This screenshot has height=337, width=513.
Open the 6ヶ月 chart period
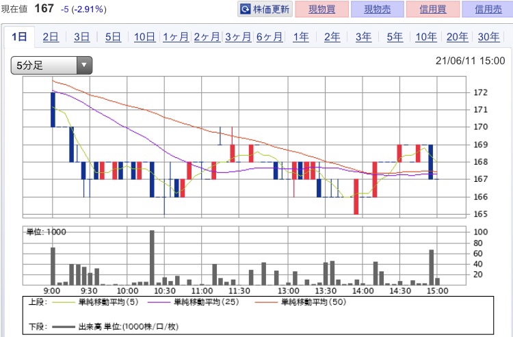[x=269, y=37]
